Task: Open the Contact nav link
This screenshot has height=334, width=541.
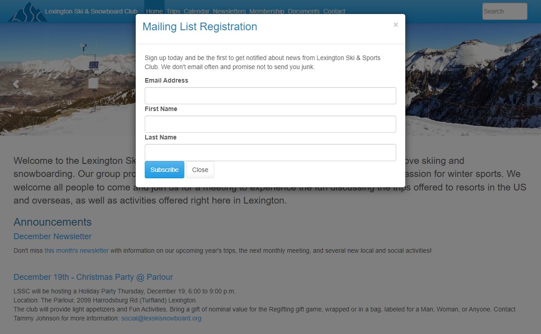Action: coord(334,11)
